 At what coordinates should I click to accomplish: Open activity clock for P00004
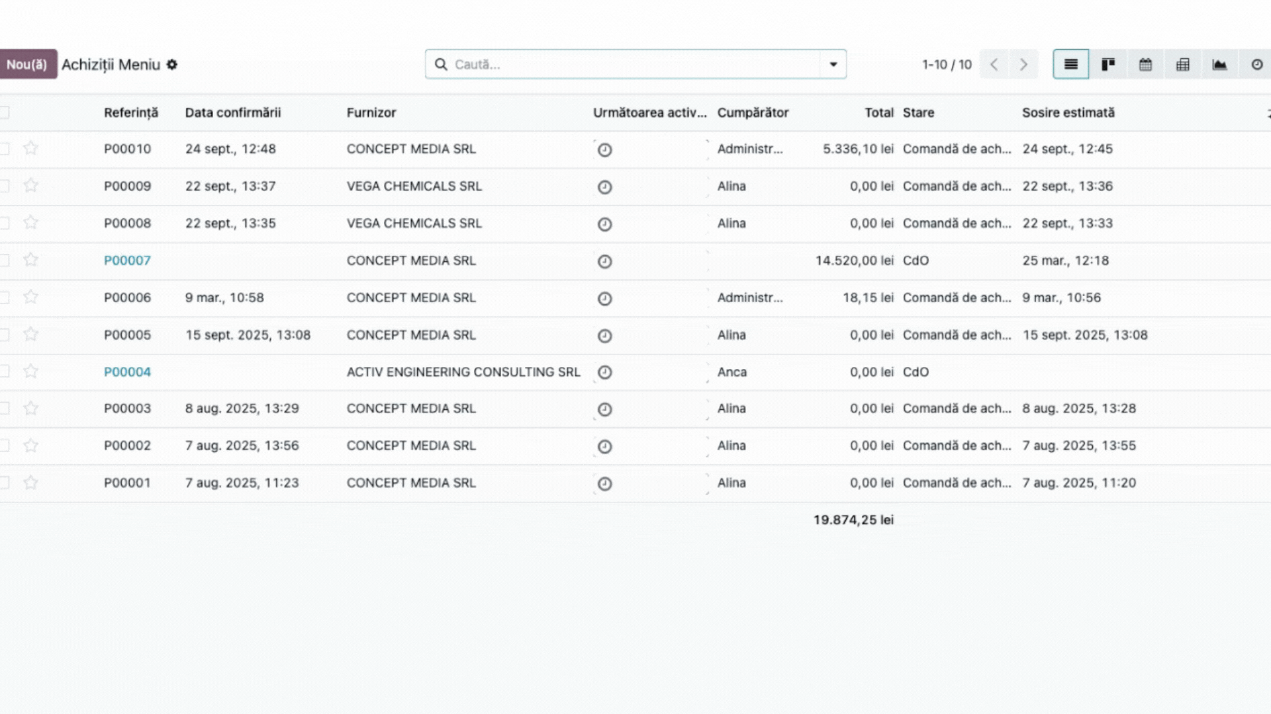(x=604, y=372)
